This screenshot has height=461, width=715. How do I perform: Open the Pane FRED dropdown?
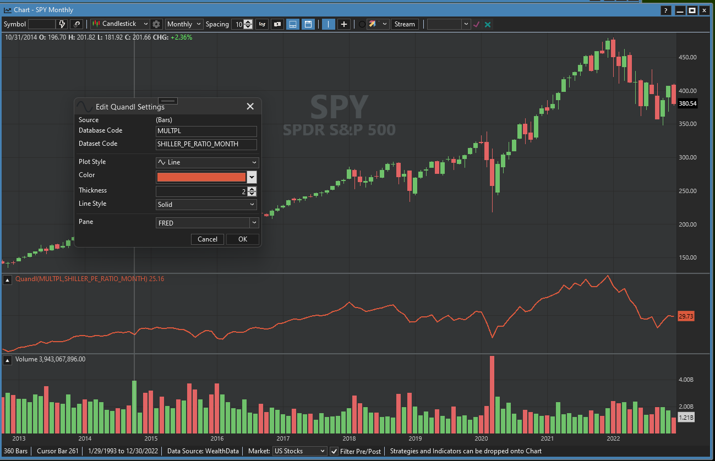[208, 223]
